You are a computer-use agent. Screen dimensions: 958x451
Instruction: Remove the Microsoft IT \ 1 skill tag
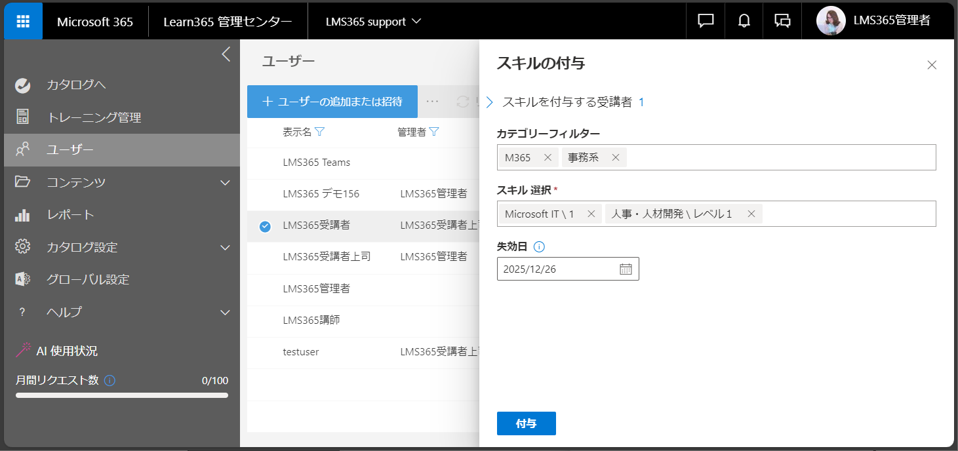pos(591,214)
